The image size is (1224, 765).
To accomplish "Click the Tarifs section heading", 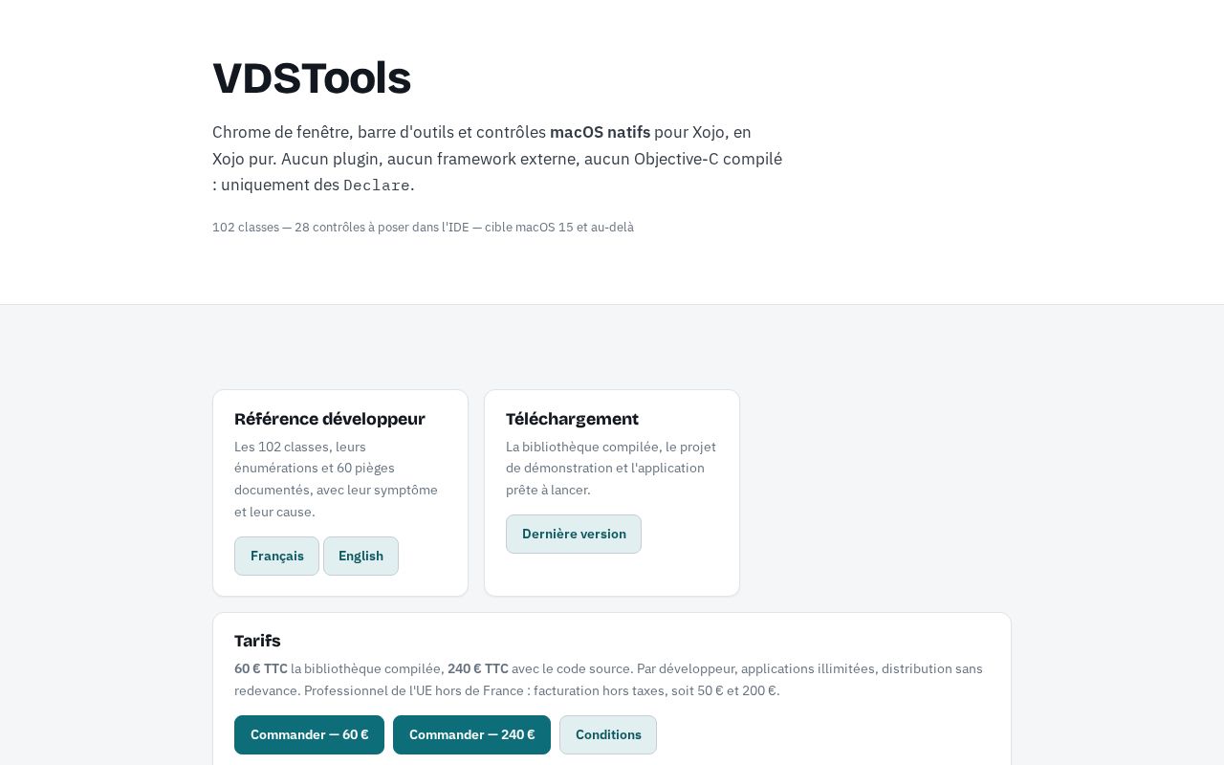I will point(257,641).
